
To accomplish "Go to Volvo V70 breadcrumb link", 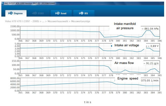I will 22,21.
